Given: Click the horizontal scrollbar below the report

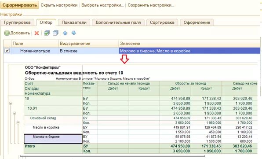Looking at the screenshot, I should 112,156.
